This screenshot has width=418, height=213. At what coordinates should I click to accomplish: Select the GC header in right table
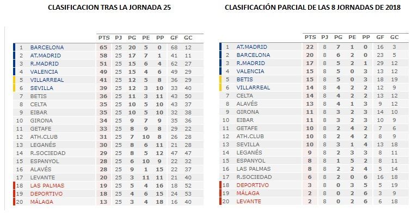tap(394, 37)
